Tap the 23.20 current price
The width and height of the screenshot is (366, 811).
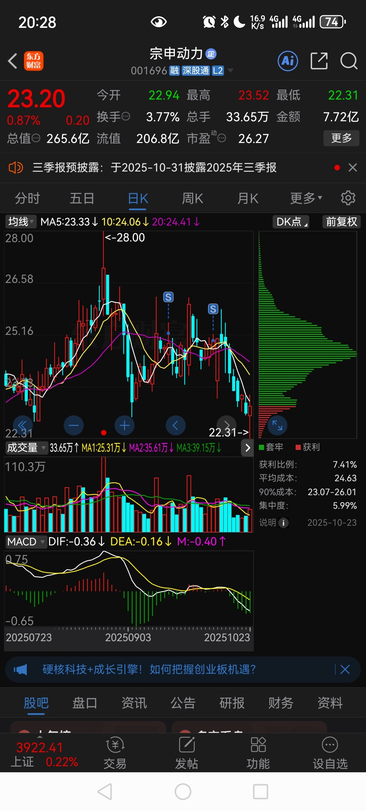point(36,99)
